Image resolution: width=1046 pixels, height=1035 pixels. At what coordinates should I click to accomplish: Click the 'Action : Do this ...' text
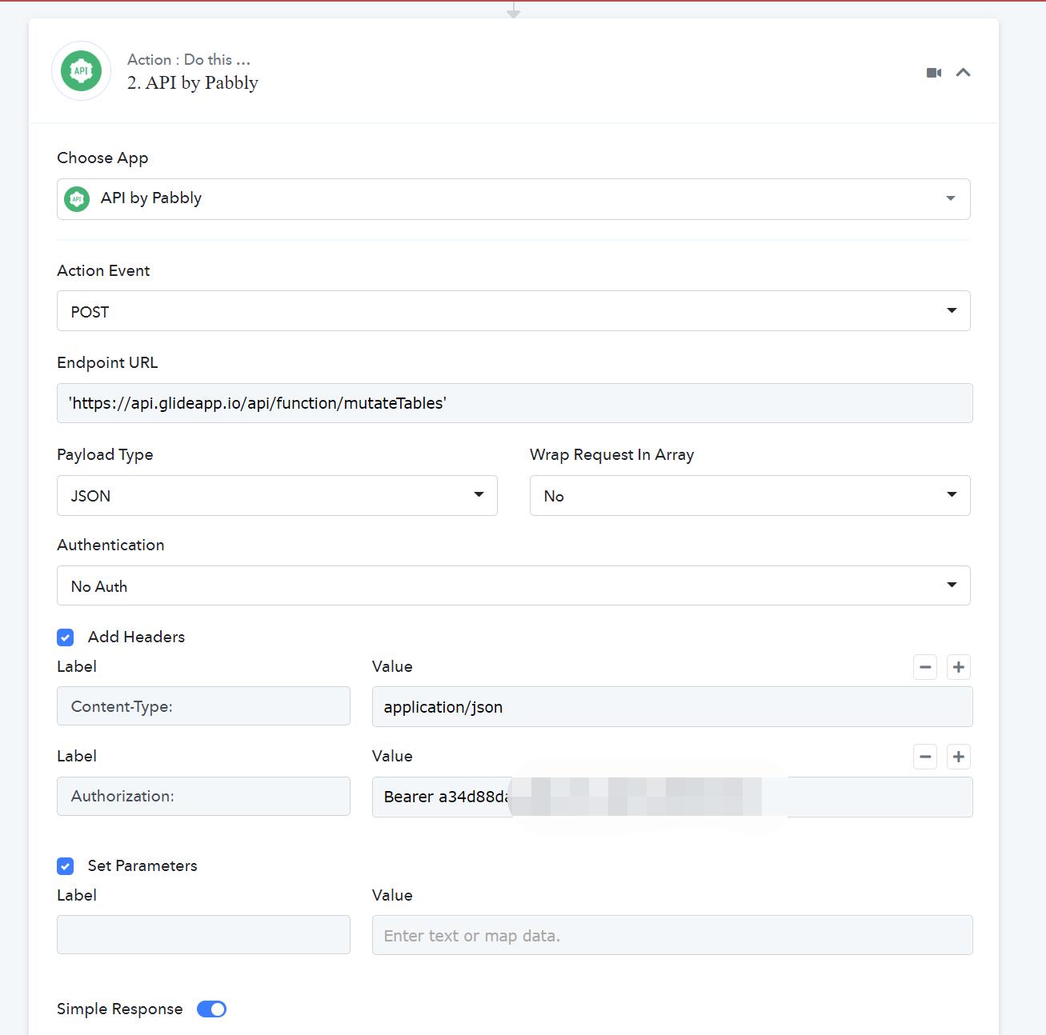coord(189,60)
